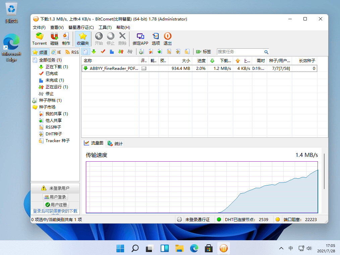Filter running tasks up-down arrows icon

tap(121, 52)
